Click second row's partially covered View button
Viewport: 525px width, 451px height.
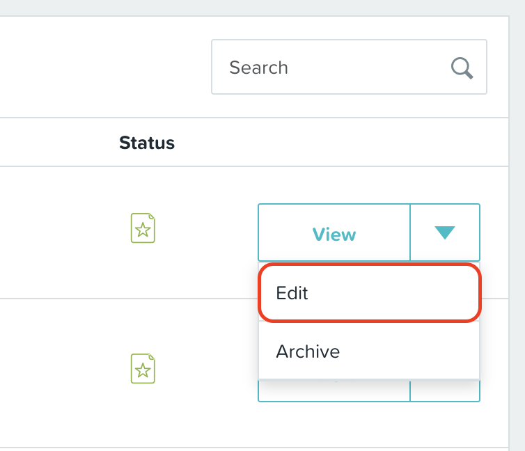coord(334,390)
